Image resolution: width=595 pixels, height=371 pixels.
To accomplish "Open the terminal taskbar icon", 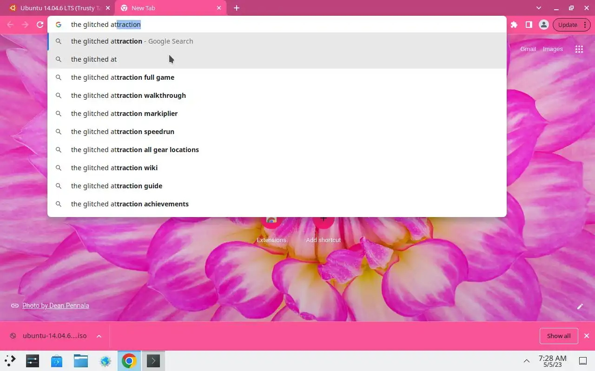I will click(x=153, y=360).
